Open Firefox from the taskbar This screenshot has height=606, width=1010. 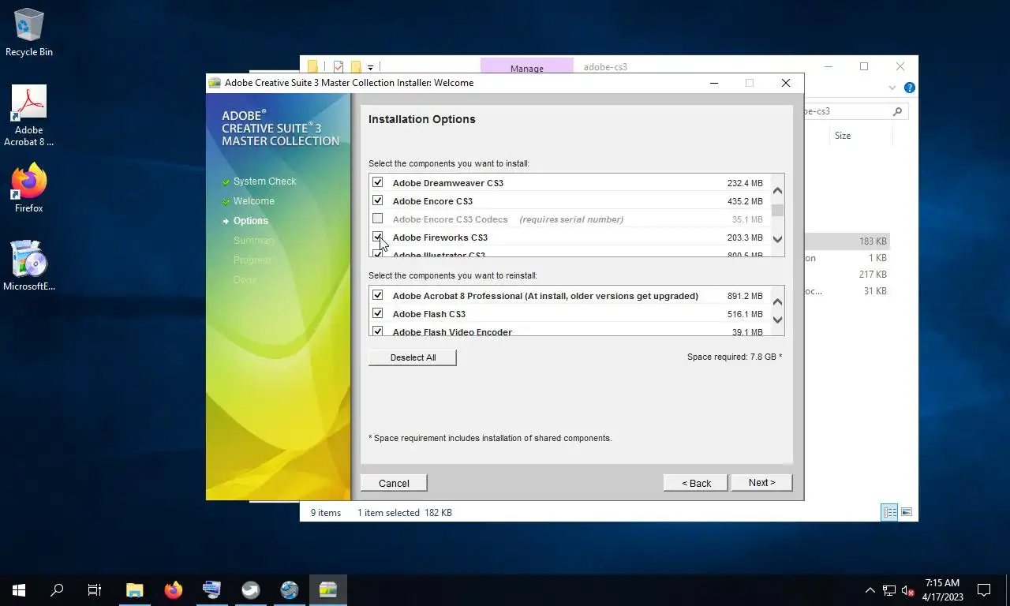[x=174, y=589]
